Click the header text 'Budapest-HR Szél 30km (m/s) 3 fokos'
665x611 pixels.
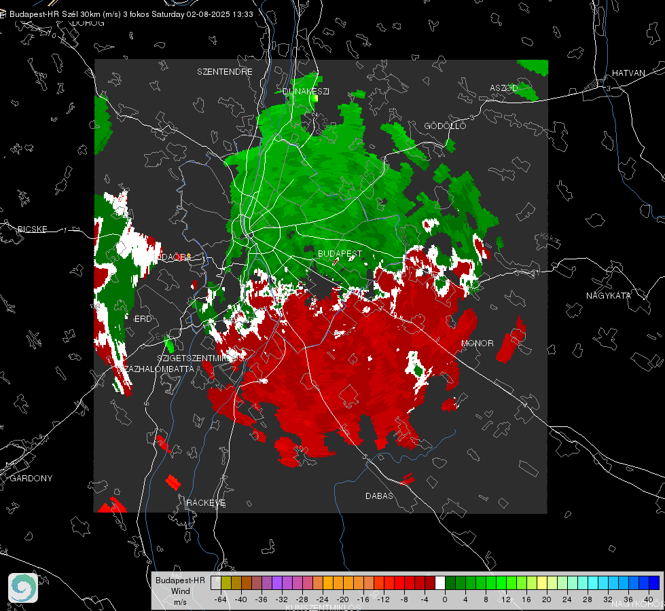click(x=79, y=14)
